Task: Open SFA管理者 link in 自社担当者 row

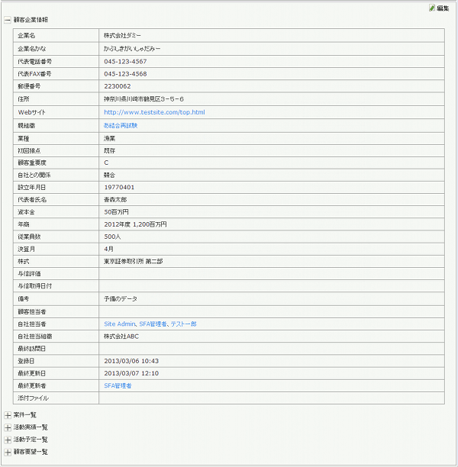Action: tap(153, 324)
